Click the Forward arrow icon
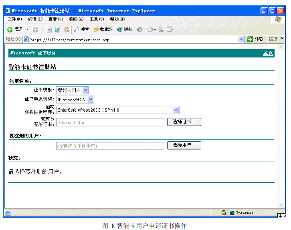The image size is (291, 230). (35, 30)
